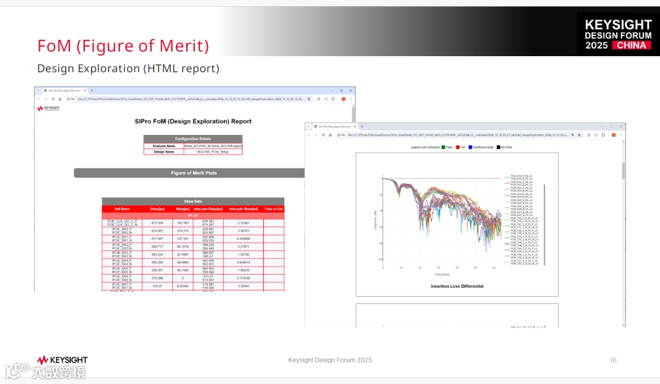
Task: Click the red Fail legend swatch
Action: pyautogui.click(x=458, y=147)
